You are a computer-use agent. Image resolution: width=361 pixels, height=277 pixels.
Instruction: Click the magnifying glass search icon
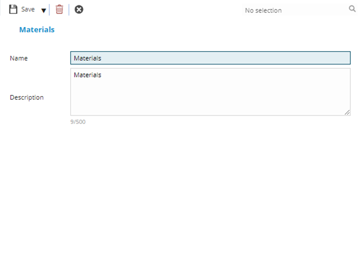tap(352, 10)
